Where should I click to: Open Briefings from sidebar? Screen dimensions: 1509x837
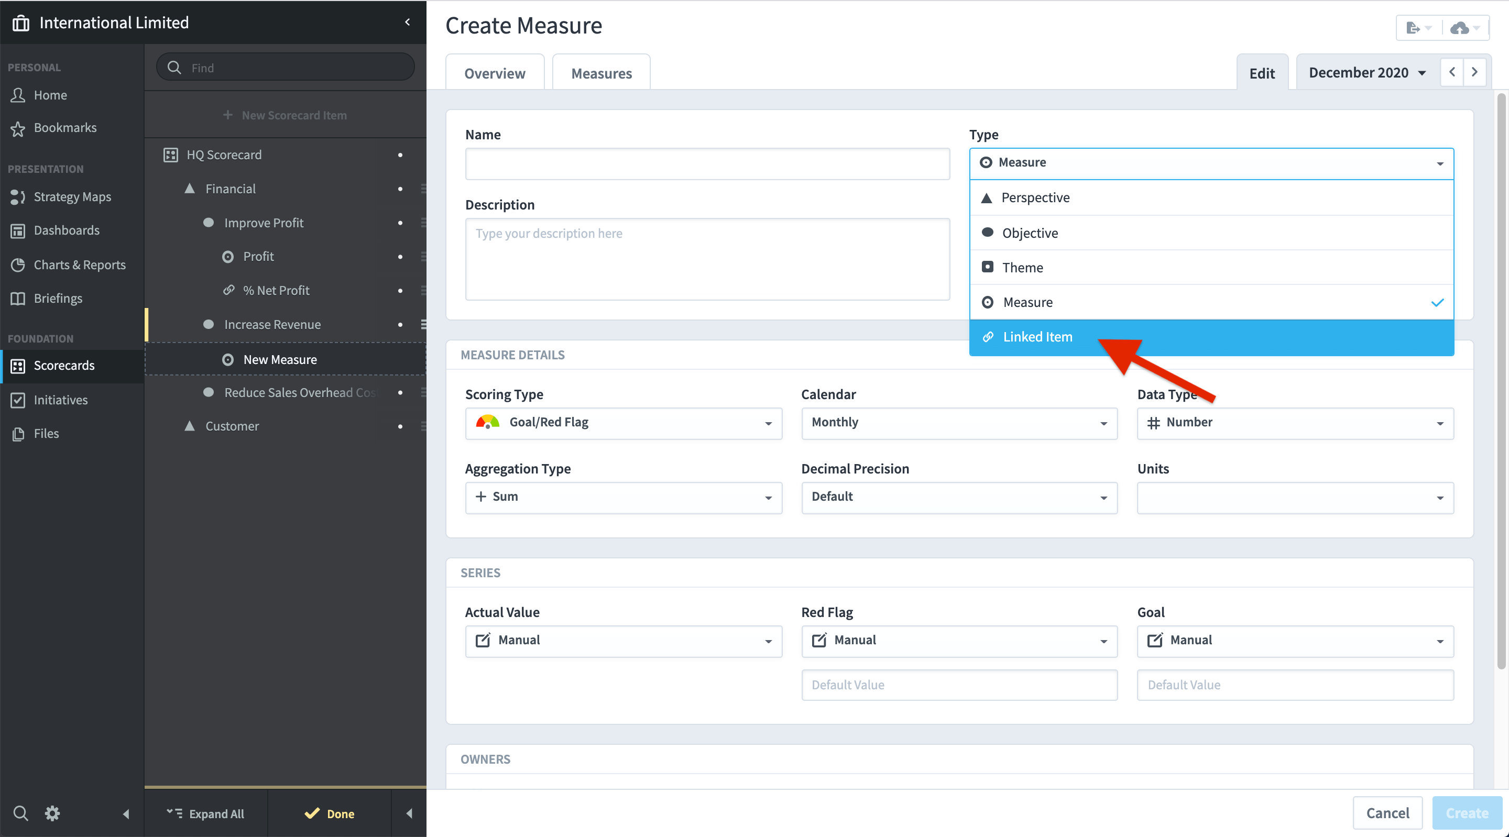click(58, 298)
